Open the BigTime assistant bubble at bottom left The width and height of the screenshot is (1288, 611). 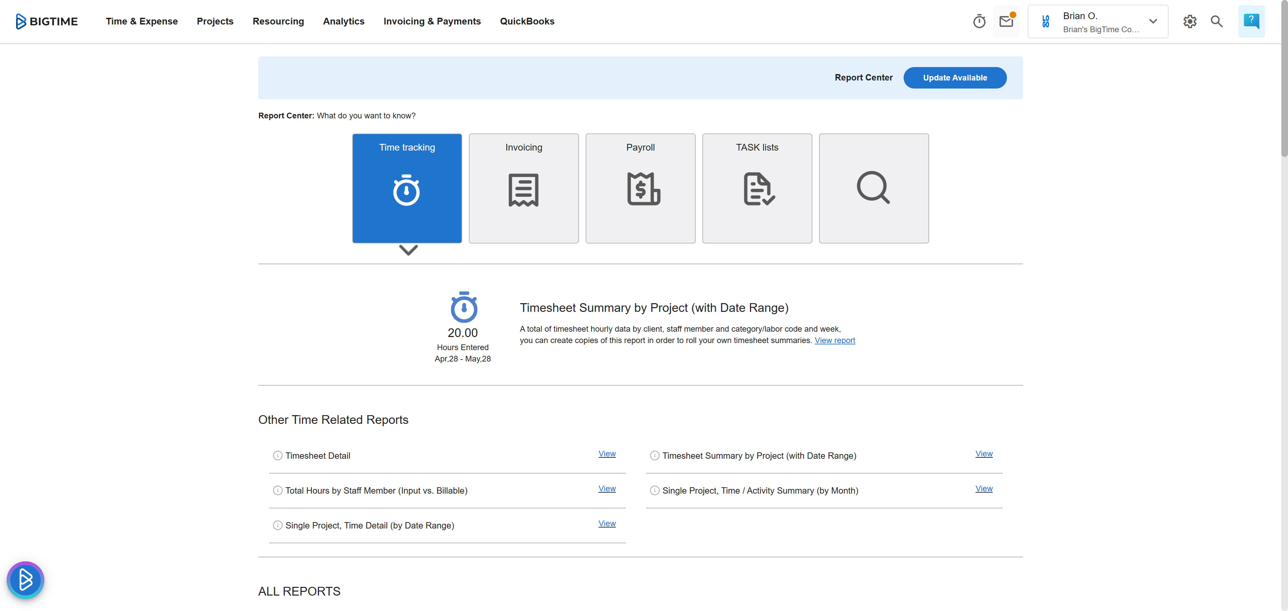(25, 580)
